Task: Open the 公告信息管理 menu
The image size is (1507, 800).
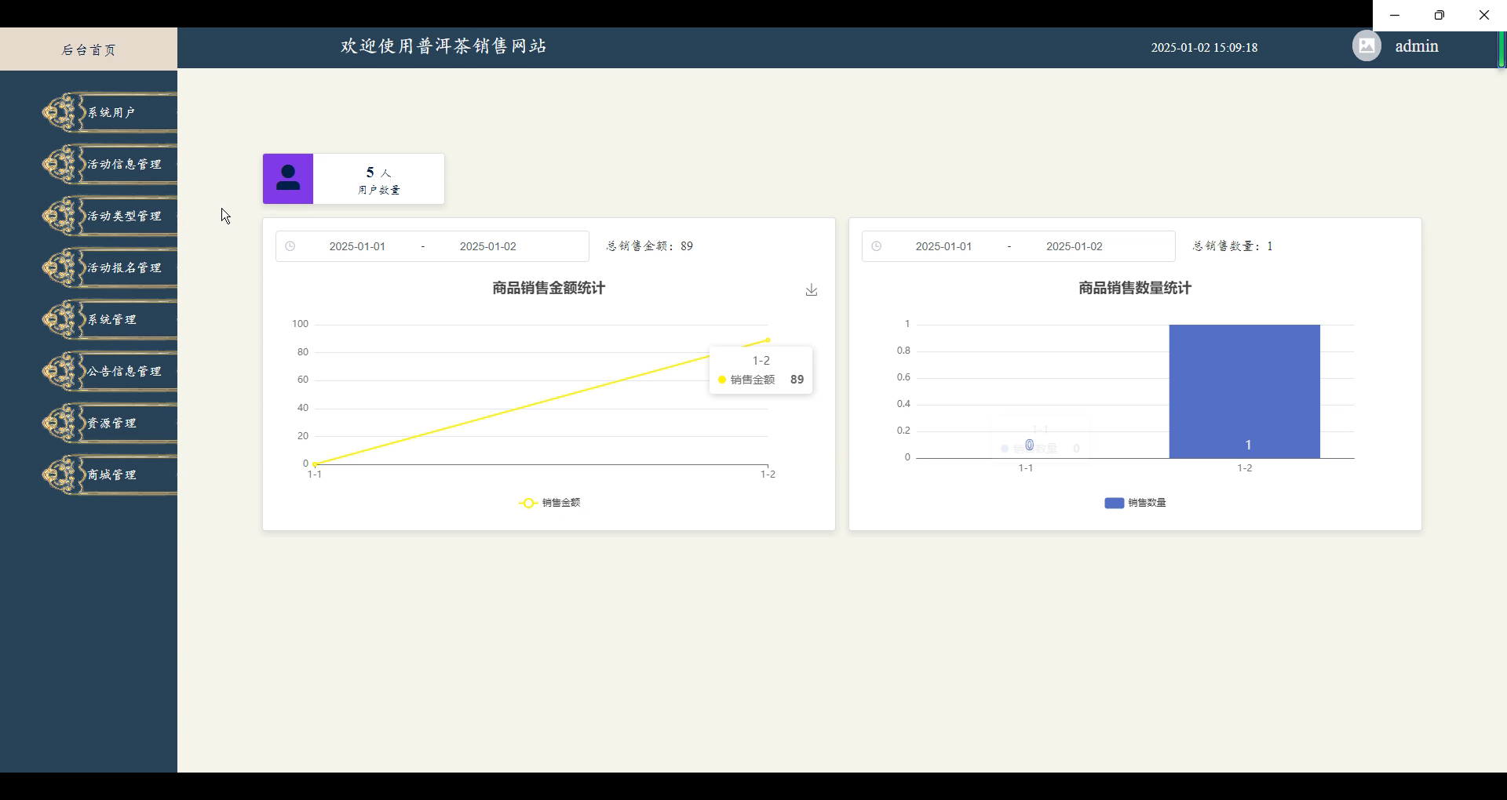Action: tap(110, 371)
